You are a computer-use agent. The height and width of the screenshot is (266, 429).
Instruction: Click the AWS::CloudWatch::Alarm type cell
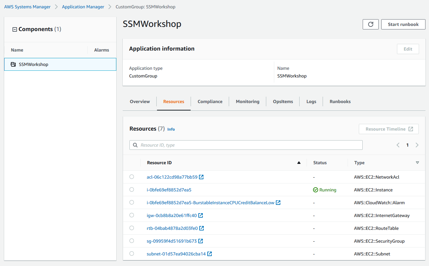[x=379, y=203]
